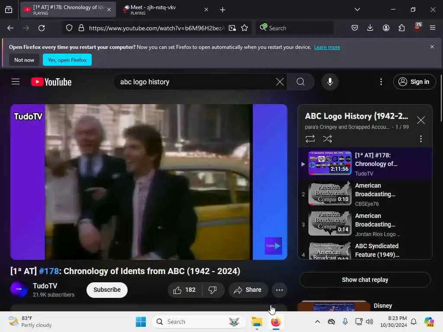The width and height of the screenshot is (443, 332).
Task: Close the ABC Logo History playlist panel
Action: pos(421,120)
